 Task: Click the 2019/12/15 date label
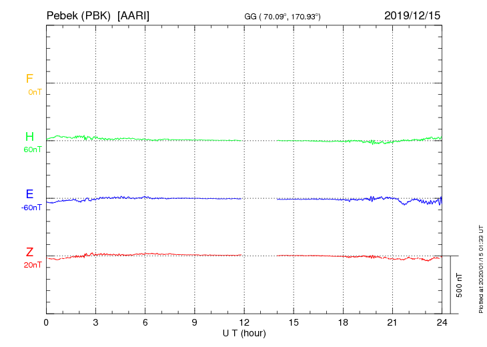coord(412,15)
